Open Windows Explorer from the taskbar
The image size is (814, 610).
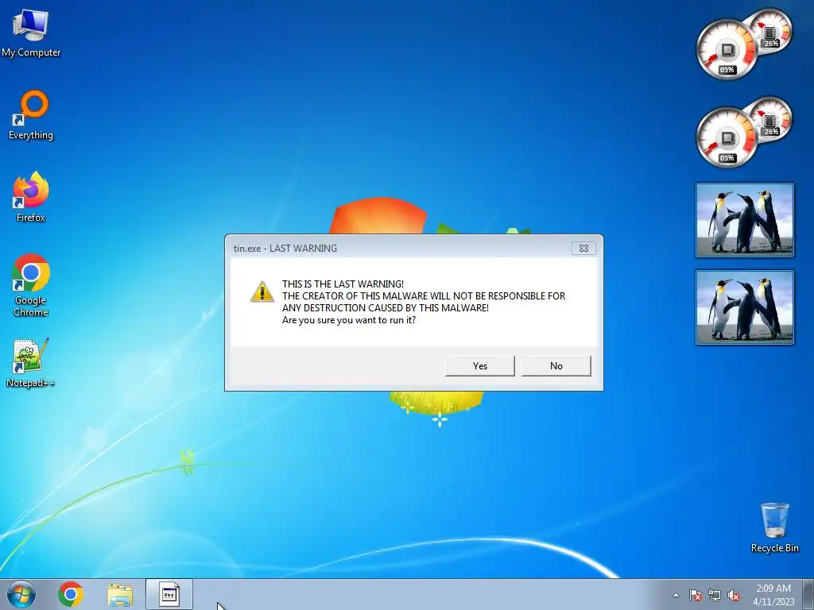click(x=120, y=595)
